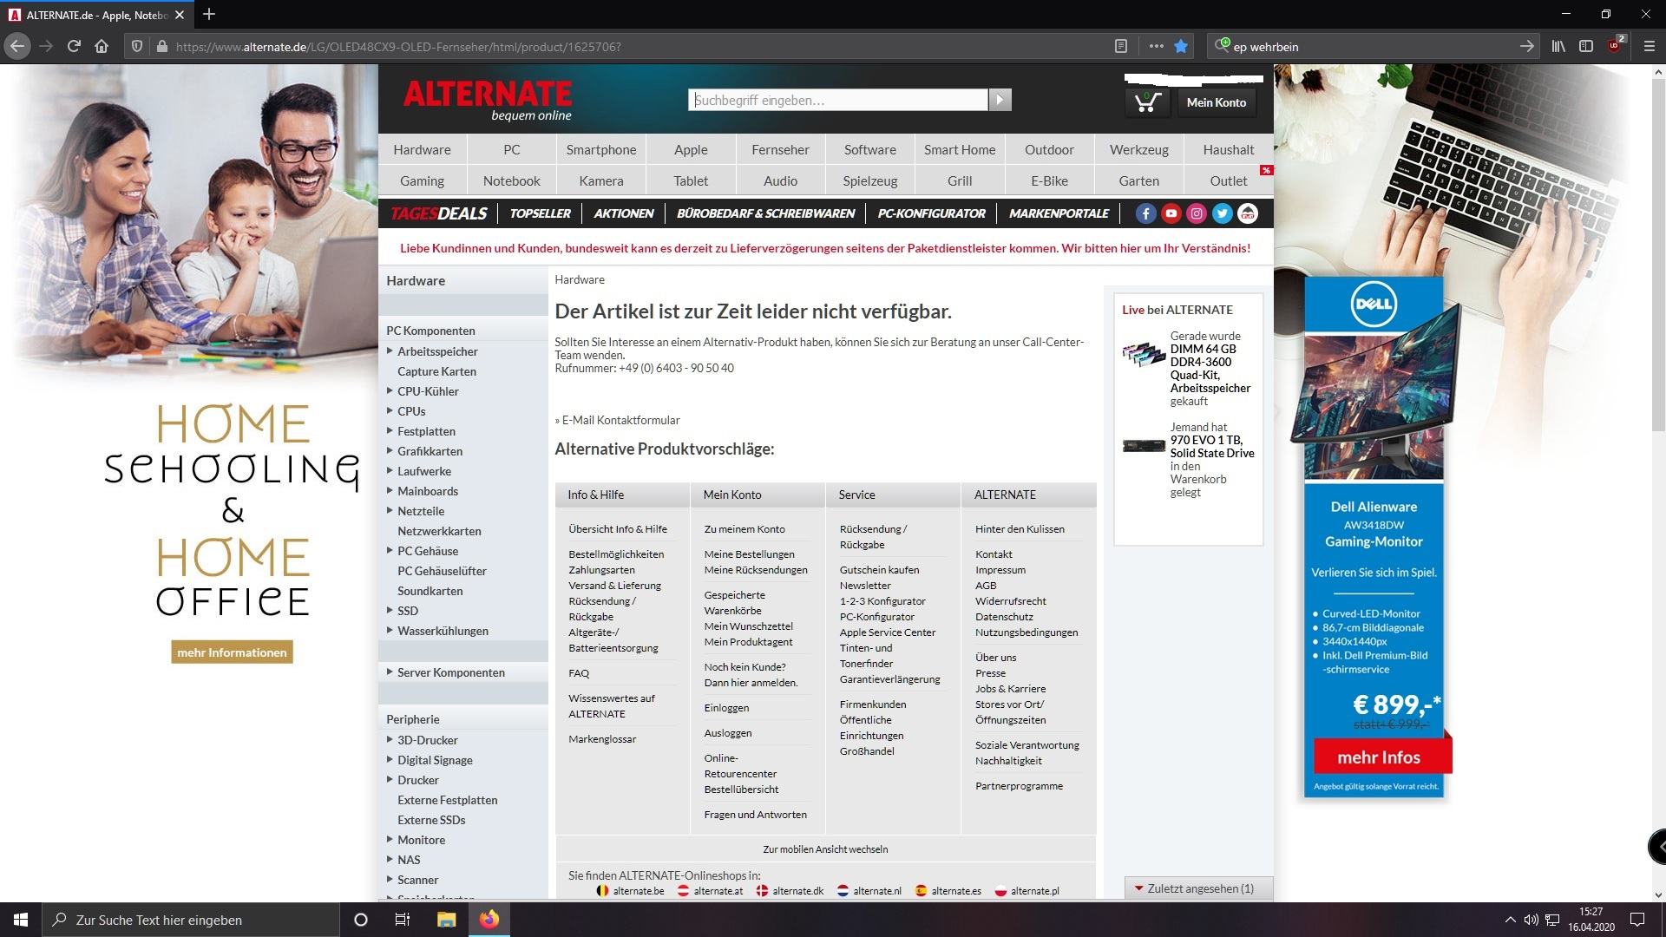Focus the Firefox search box

pos(1374,47)
